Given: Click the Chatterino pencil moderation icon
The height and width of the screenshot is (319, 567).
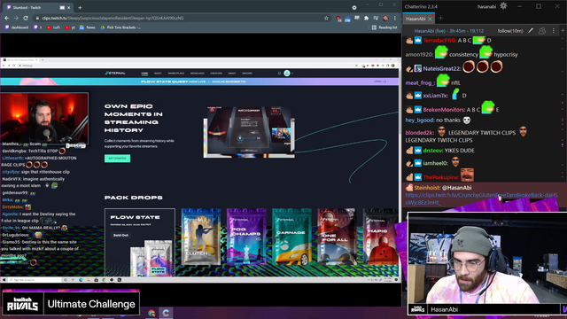Looking at the screenshot, I should (531, 31).
